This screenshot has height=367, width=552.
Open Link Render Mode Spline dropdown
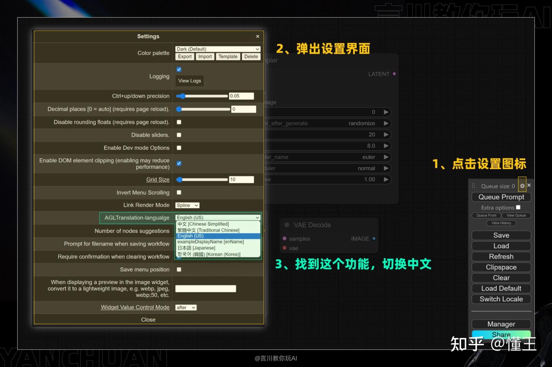click(x=187, y=205)
